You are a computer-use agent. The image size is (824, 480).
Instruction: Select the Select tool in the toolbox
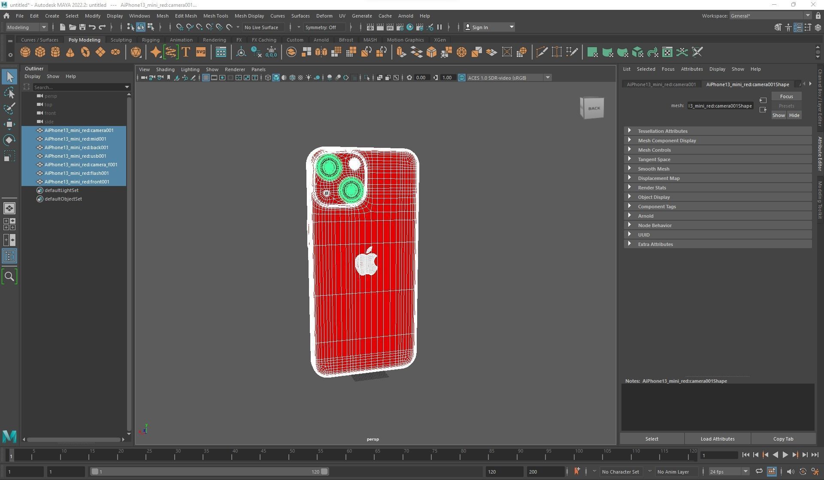[9, 77]
